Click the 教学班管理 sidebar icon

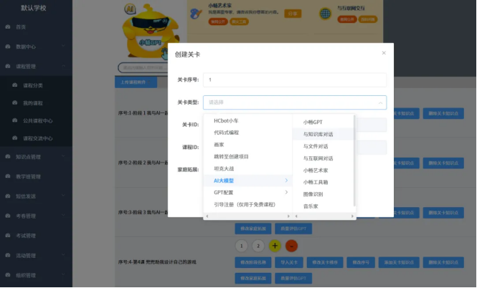[x=8, y=176]
